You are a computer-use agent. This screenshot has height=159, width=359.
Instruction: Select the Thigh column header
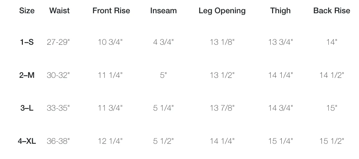point(280,11)
